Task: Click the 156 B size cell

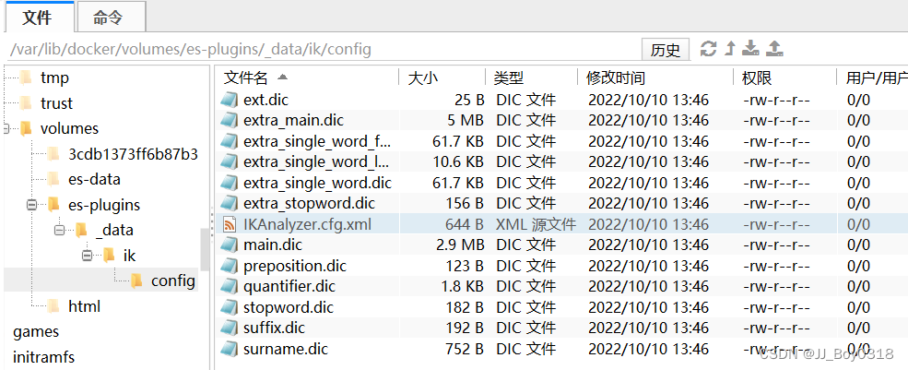Action: [x=465, y=204]
